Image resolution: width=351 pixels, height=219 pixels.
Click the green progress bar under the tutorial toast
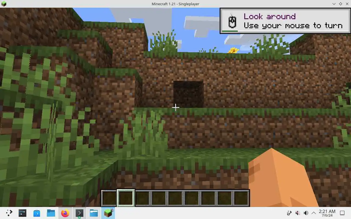coord(230,31)
